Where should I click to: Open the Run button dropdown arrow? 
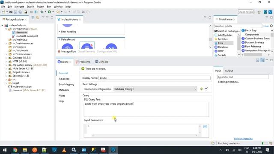(x=53, y=12)
